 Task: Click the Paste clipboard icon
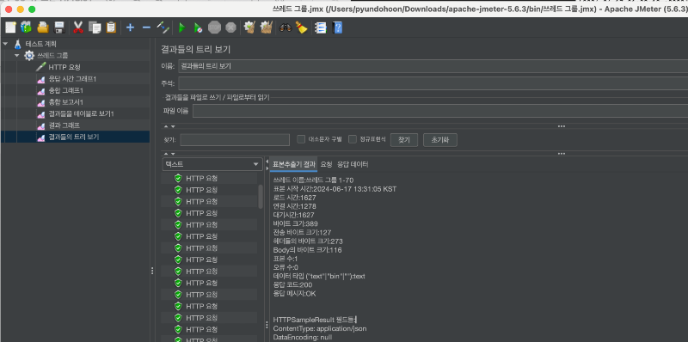[111, 27]
